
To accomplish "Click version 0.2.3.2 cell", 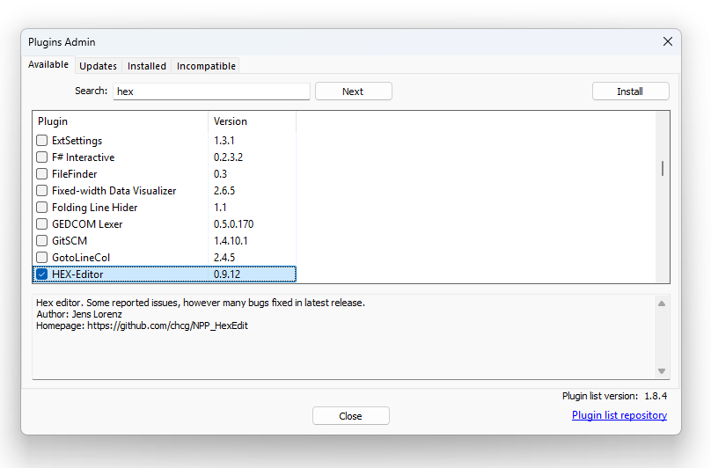I will pyautogui.click(x=228, y=157).
